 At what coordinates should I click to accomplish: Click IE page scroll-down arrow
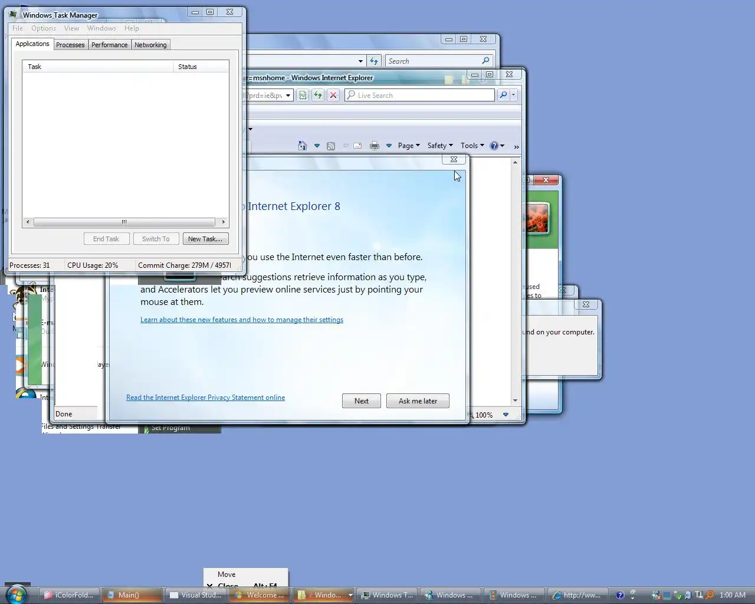[x=515, y=401]
